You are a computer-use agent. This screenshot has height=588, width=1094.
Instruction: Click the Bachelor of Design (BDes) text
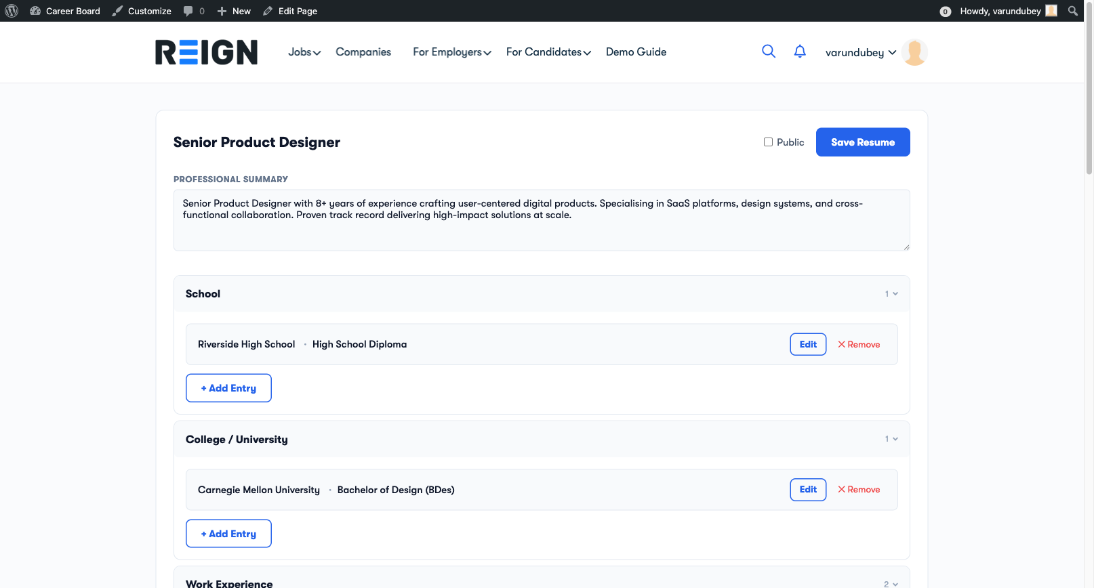[x=396, y=490]
